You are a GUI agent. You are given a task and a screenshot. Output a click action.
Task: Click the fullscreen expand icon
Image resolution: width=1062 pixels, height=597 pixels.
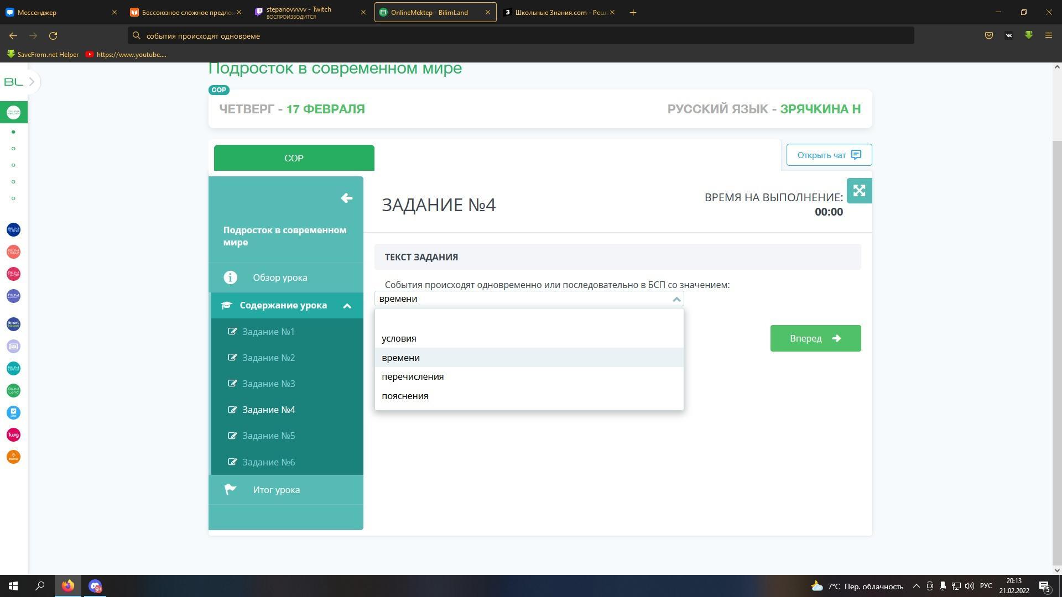tap(859, 191)
